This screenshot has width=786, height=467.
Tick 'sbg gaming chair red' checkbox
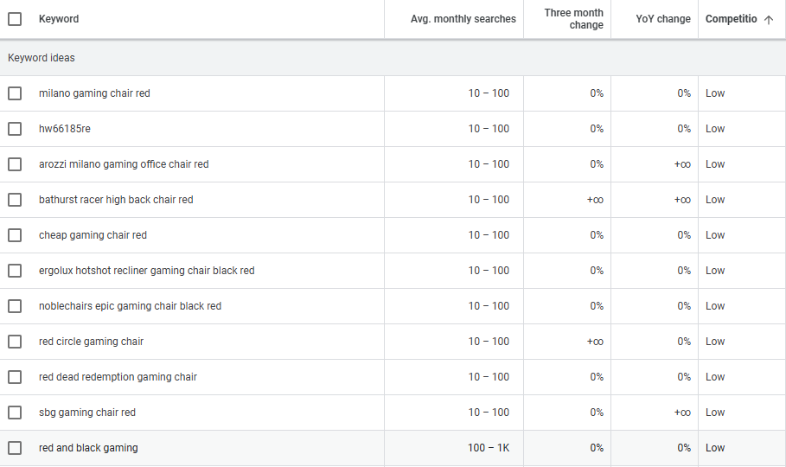pos(15,413)
